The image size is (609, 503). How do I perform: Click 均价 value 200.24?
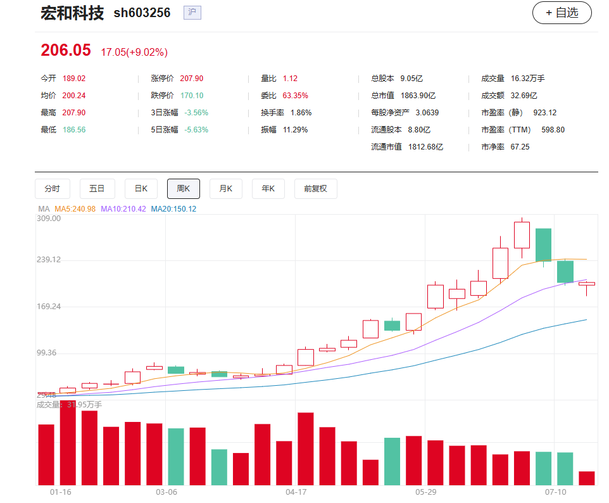[74, 96]
